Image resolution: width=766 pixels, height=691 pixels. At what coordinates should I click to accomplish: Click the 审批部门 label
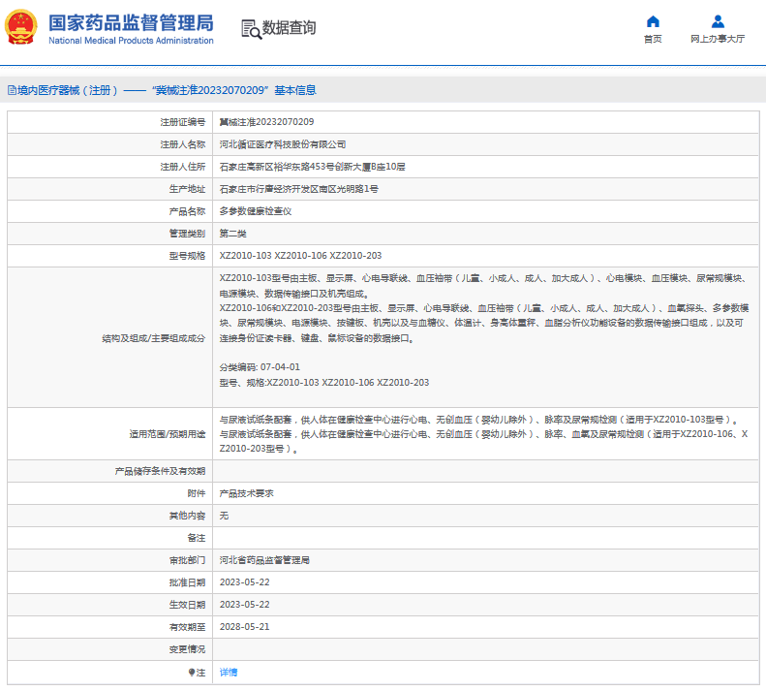point(187,560)
